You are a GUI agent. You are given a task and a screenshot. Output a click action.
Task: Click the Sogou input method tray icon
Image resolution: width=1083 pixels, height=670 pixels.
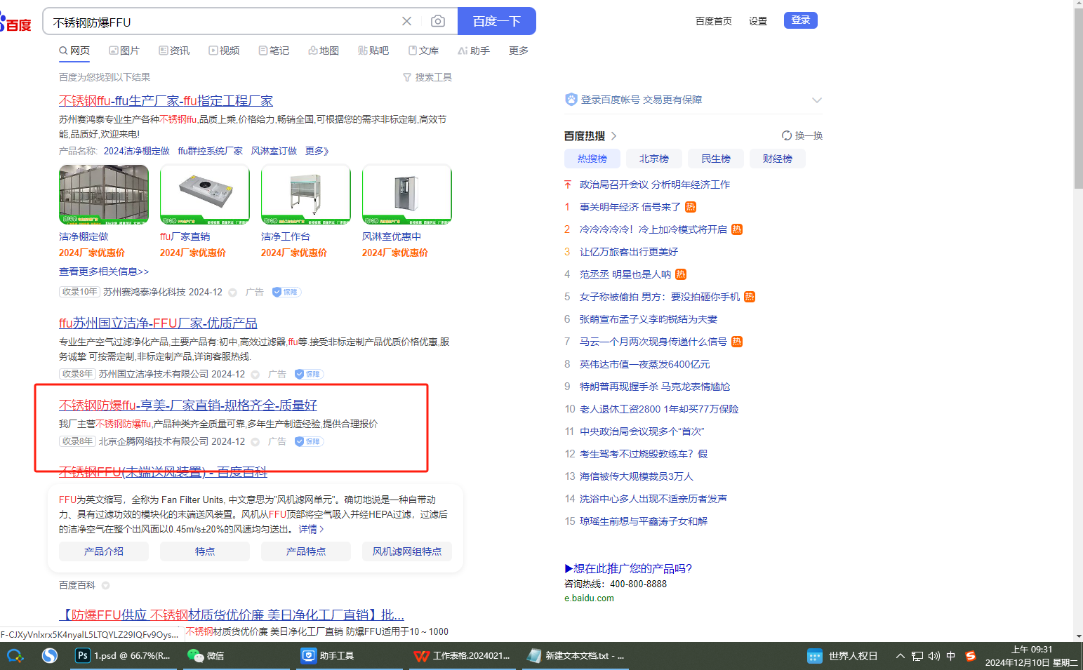pyautogui.click(x=971, y=656)
